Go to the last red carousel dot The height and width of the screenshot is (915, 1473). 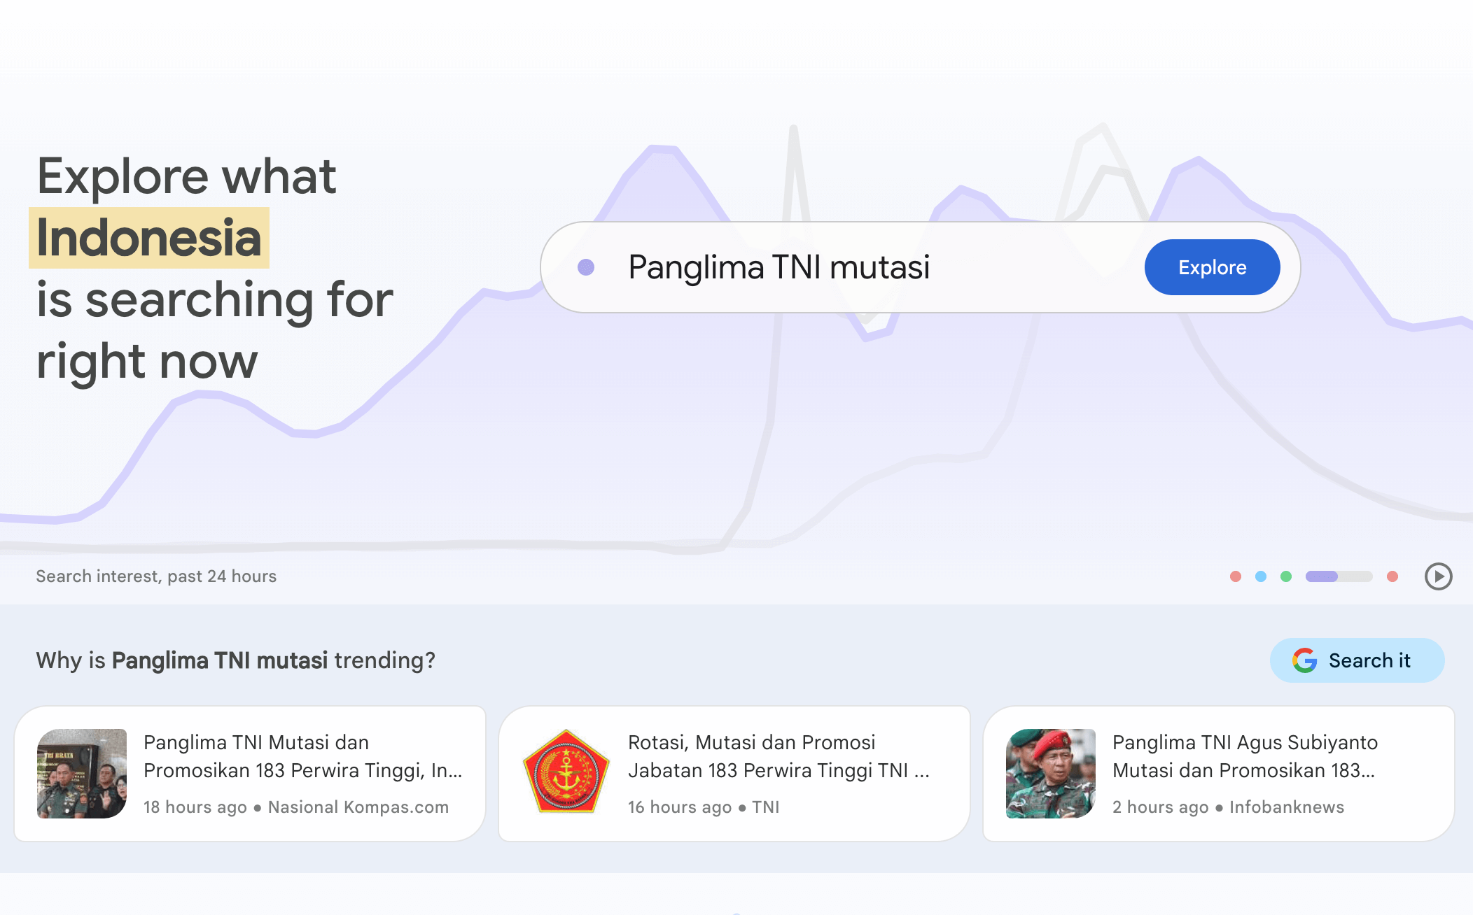tap(1392, 576)
